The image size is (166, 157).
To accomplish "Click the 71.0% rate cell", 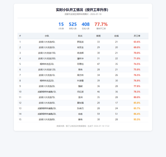I will (x=137, y=59).
